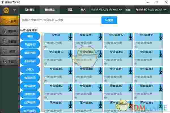Viewport: 170px width, 113px height.
Task: Select the 专业混响8 card title
Action: point(116,52)
